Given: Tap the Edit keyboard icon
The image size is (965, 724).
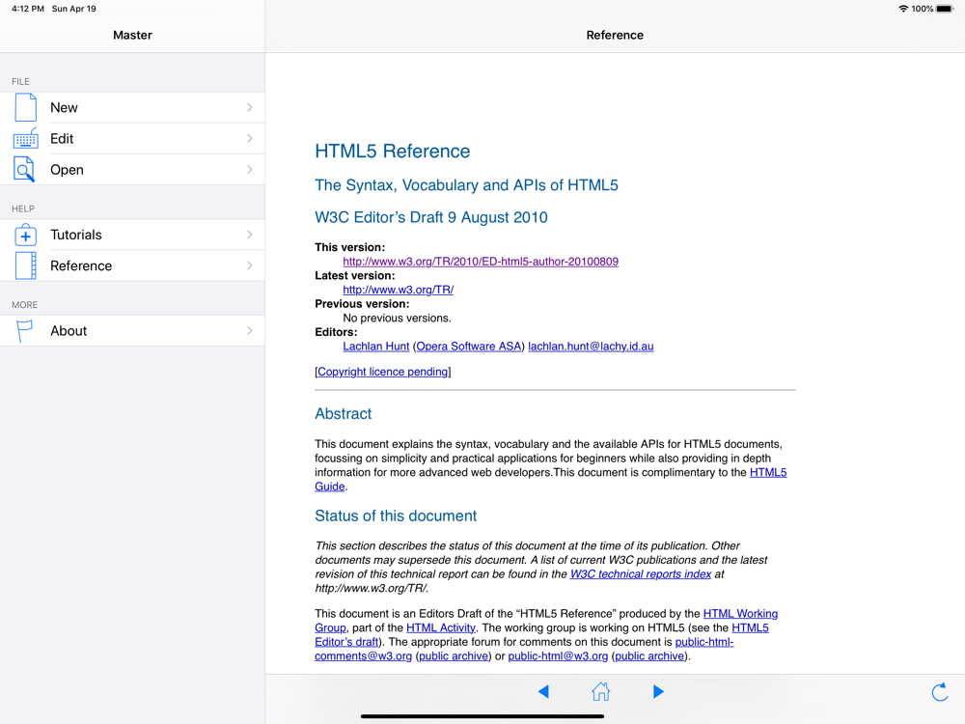Looking at the screenshot, I should point(25,138).
